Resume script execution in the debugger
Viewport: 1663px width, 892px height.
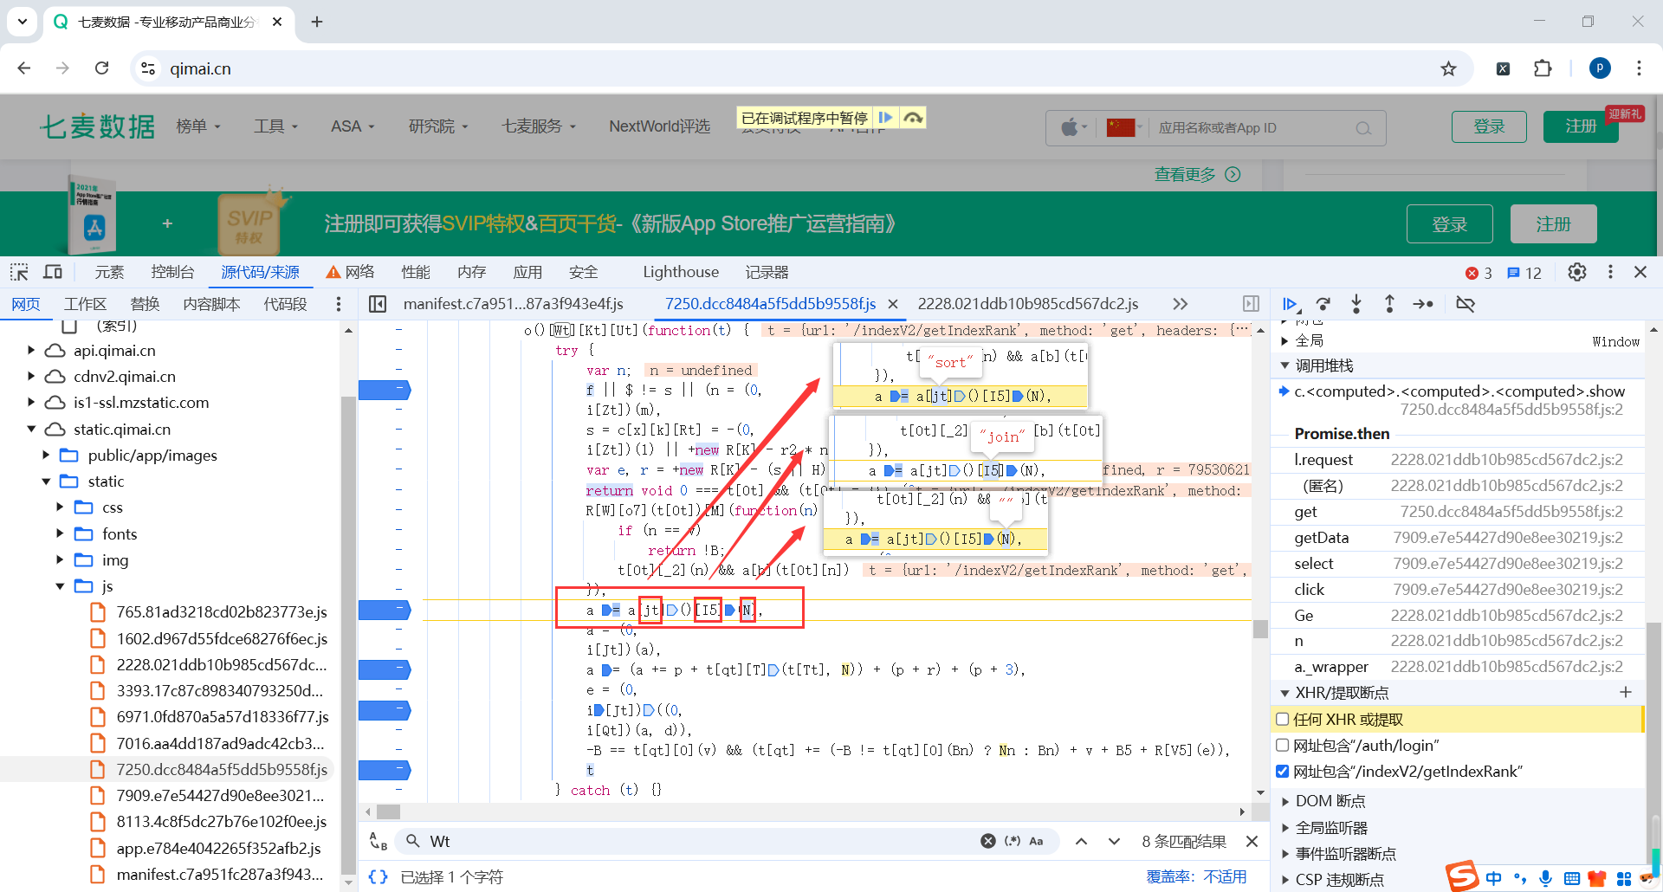pyautogui.click(x=1290, y=304)
